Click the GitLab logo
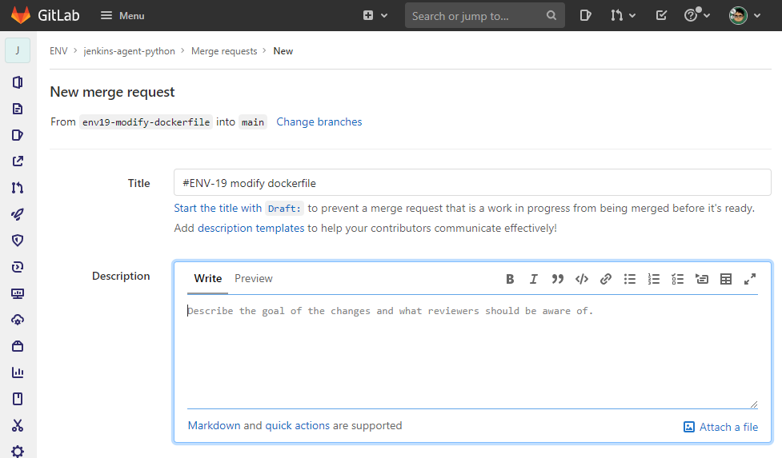The width and height of the screenshot is (782, 458). (x=21, y=15)
